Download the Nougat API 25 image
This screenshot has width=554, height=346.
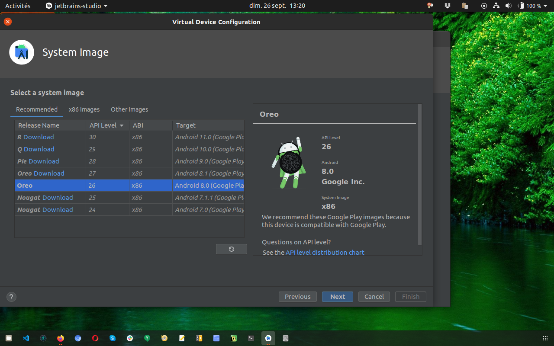click(x=58, y=198)
